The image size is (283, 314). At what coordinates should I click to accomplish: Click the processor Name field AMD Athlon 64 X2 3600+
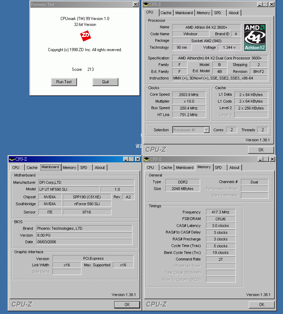(206, 27)
